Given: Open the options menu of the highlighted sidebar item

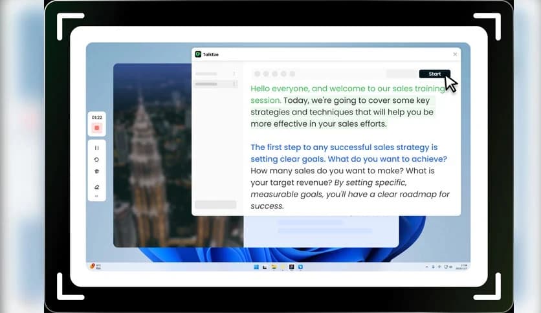Looking at the screenshot, I should (x=234, y=84).
